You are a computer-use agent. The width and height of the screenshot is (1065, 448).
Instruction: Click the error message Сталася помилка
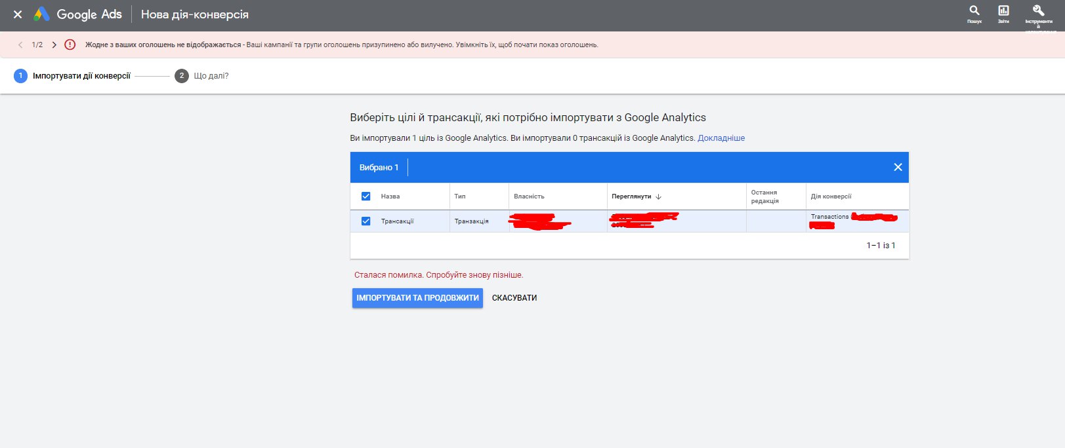[x=438, y=275]
